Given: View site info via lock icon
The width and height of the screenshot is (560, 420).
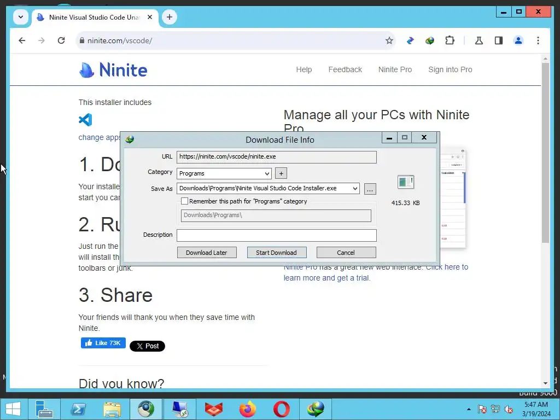Looking at the screenshot, I should [82, 40].
